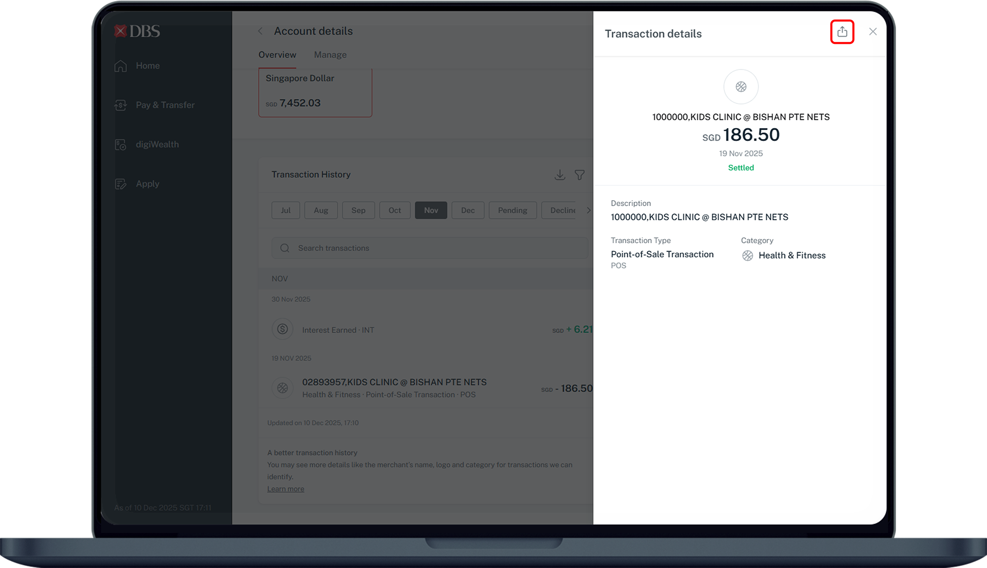The height and width of the screenshot is (568, 987).
Task: Select the Singapore Dollar balance card
Action: tap(315, 92)
